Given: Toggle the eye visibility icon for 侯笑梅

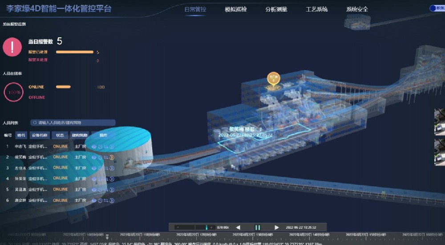Looking at the screenshot, I should (94, 157).
